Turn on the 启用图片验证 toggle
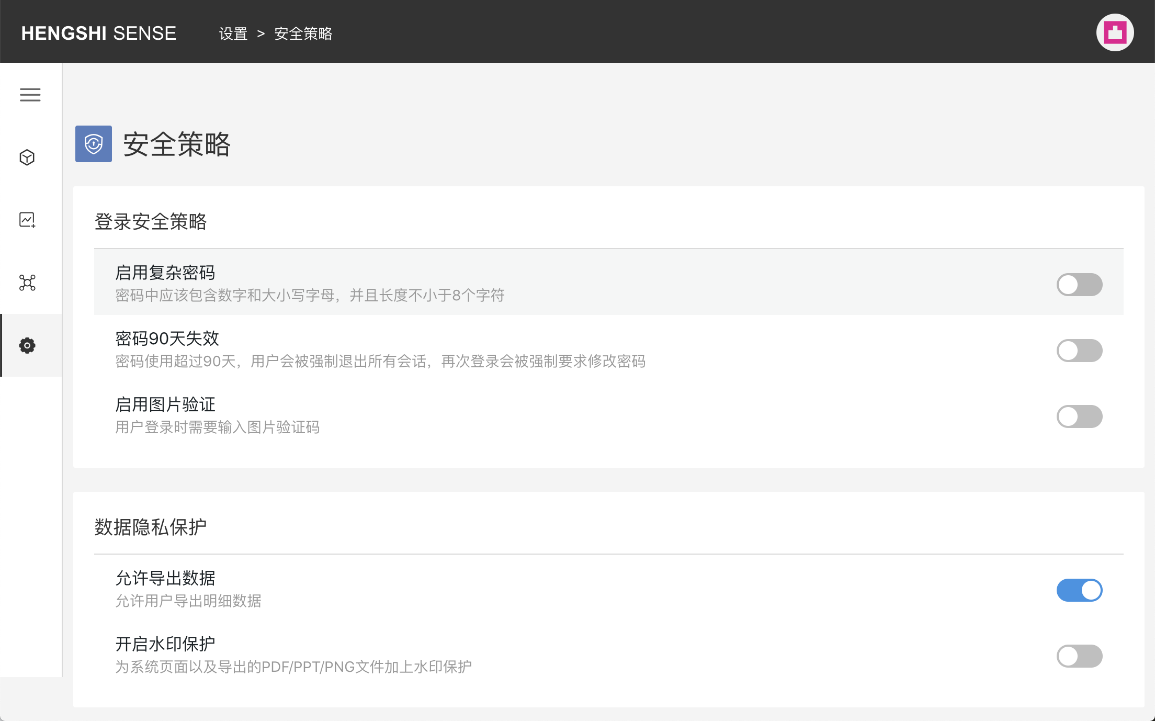This screenshot has width=1155, height=721. (x=1079, y=416)
